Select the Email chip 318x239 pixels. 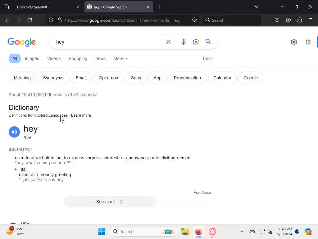(81, 78)
